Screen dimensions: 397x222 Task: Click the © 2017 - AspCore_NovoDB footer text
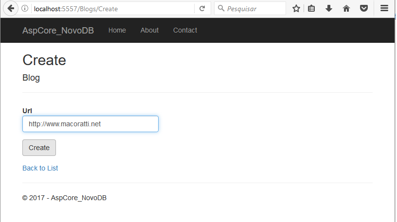[64, 198]
